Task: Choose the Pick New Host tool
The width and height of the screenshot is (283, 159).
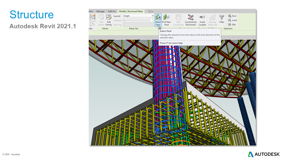Action: pyautogui.click(x=166, y=20)
